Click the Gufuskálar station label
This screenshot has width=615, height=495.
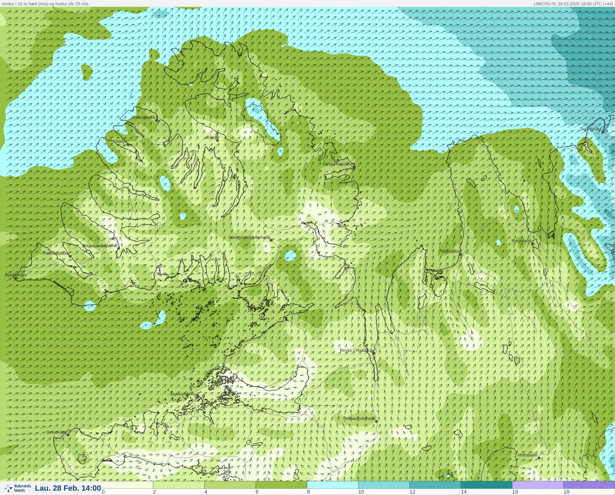[56, 432]
